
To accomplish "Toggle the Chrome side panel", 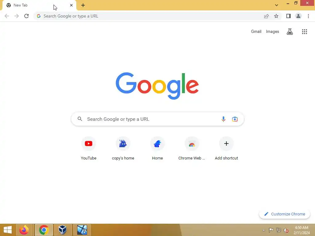I will point(289,16).
